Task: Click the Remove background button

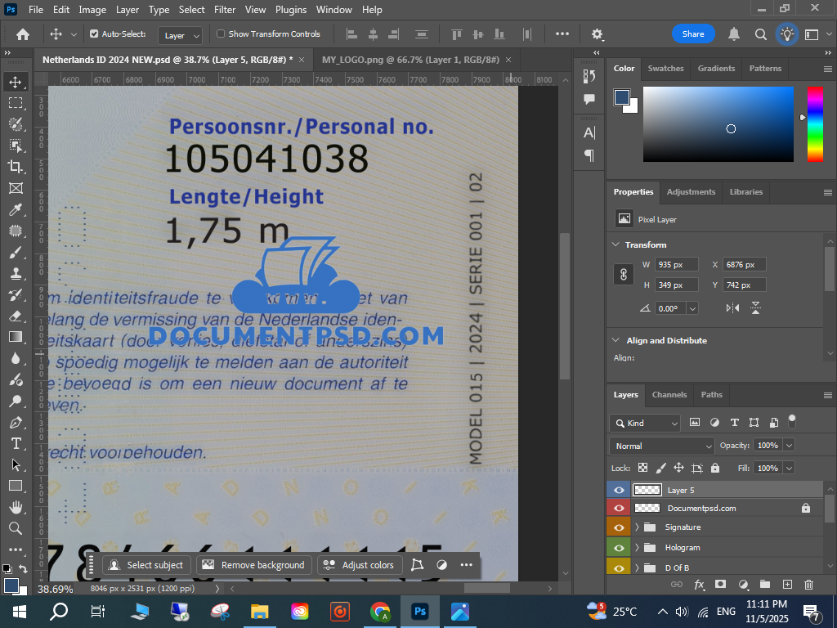Action: pos(254,565)
